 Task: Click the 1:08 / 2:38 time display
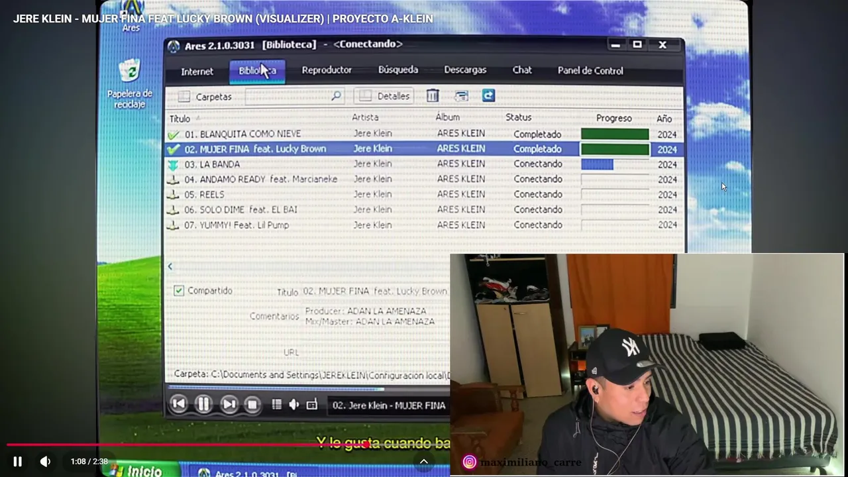coord(89,461)
